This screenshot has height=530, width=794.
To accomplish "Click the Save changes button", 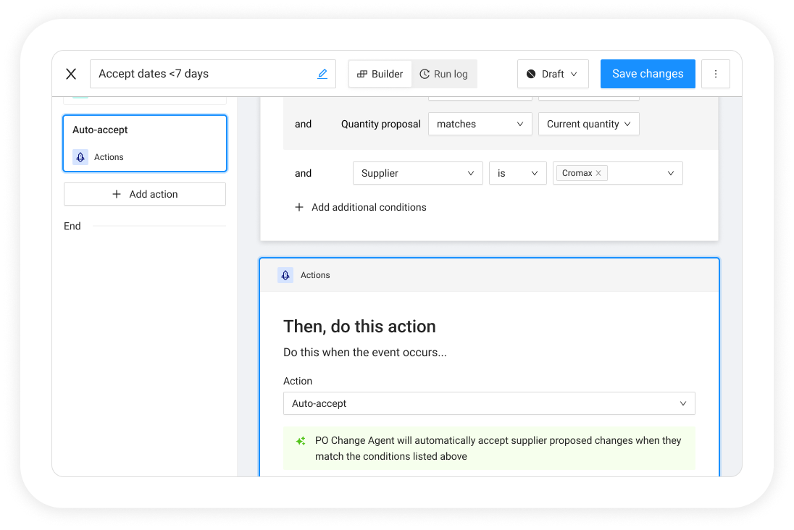I will click(x=648, y=74).
